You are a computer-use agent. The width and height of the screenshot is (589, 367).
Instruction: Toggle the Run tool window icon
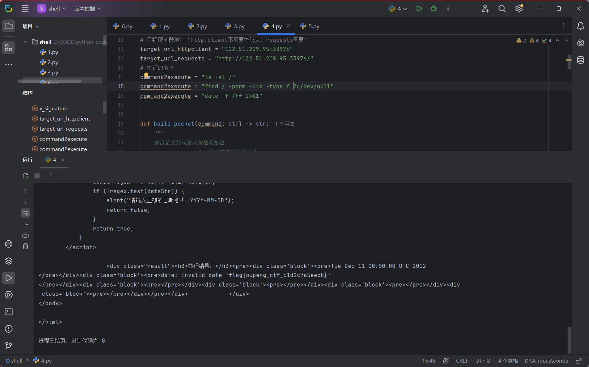click(x=9, y=278)
